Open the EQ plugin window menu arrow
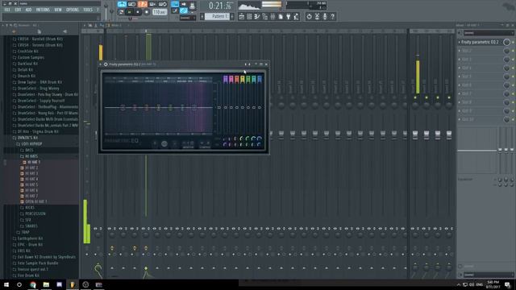Viewport: 516px width, 290px height. tap(101, 64)
